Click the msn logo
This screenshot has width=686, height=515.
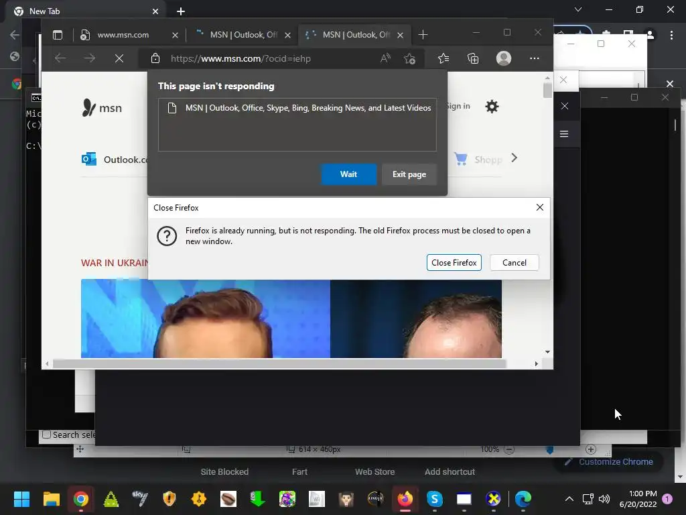[x=102, y=108]
